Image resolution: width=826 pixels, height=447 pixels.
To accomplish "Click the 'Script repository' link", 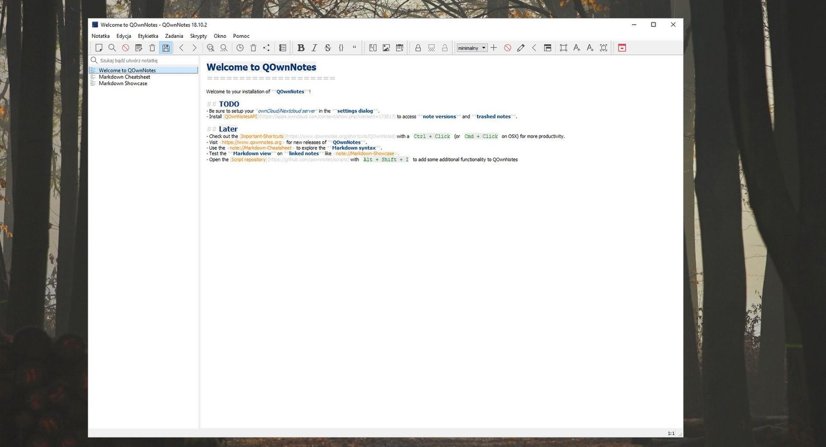I will (x=248, y=160).
